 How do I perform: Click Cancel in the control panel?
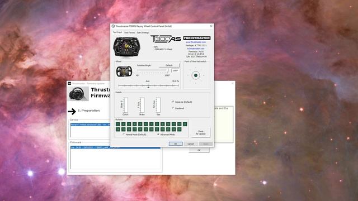point(190,144)
